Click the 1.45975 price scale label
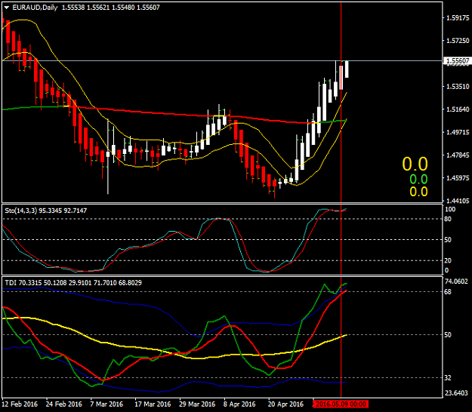Viewport: 472px width, 412px height. click(458, 178)
